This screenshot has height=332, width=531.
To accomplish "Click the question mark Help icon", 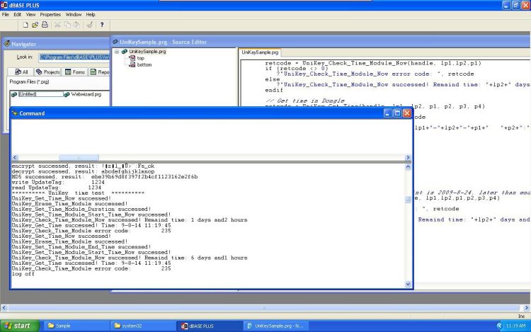I will (102, 25).
